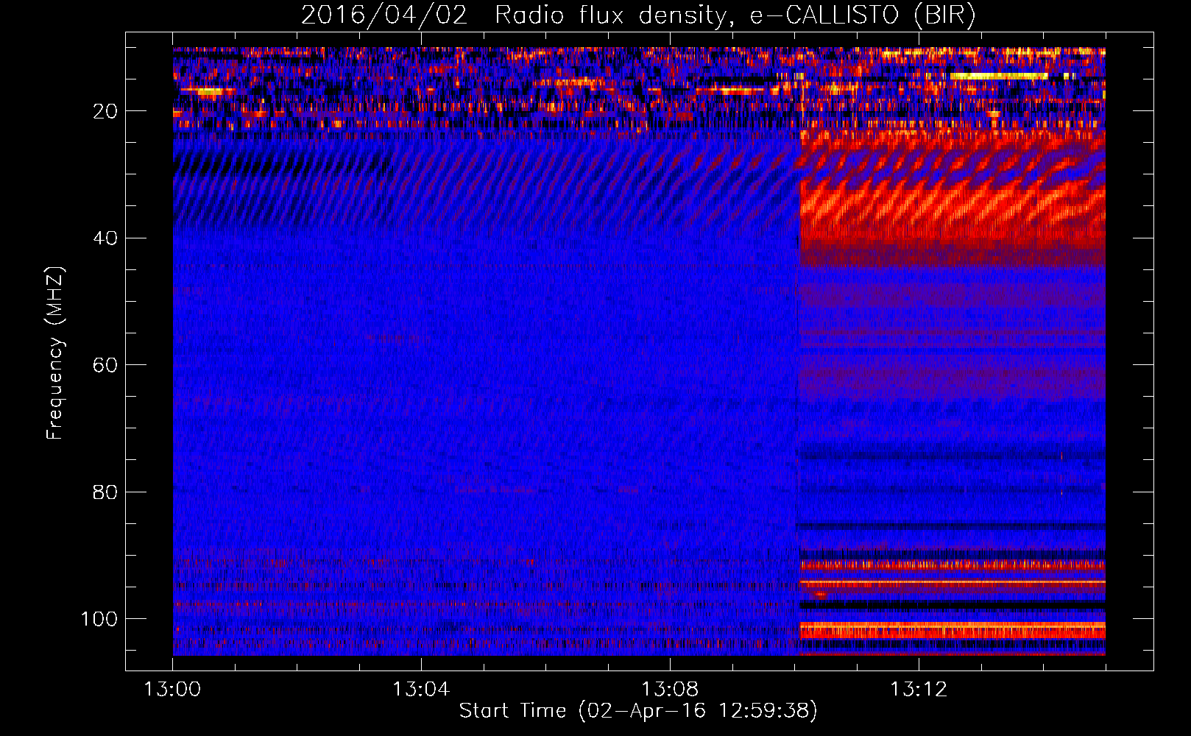The width and height of the screenshot is (1191, 736).
Task: Click the '13:04' time tick label
Action: [421, 690]
